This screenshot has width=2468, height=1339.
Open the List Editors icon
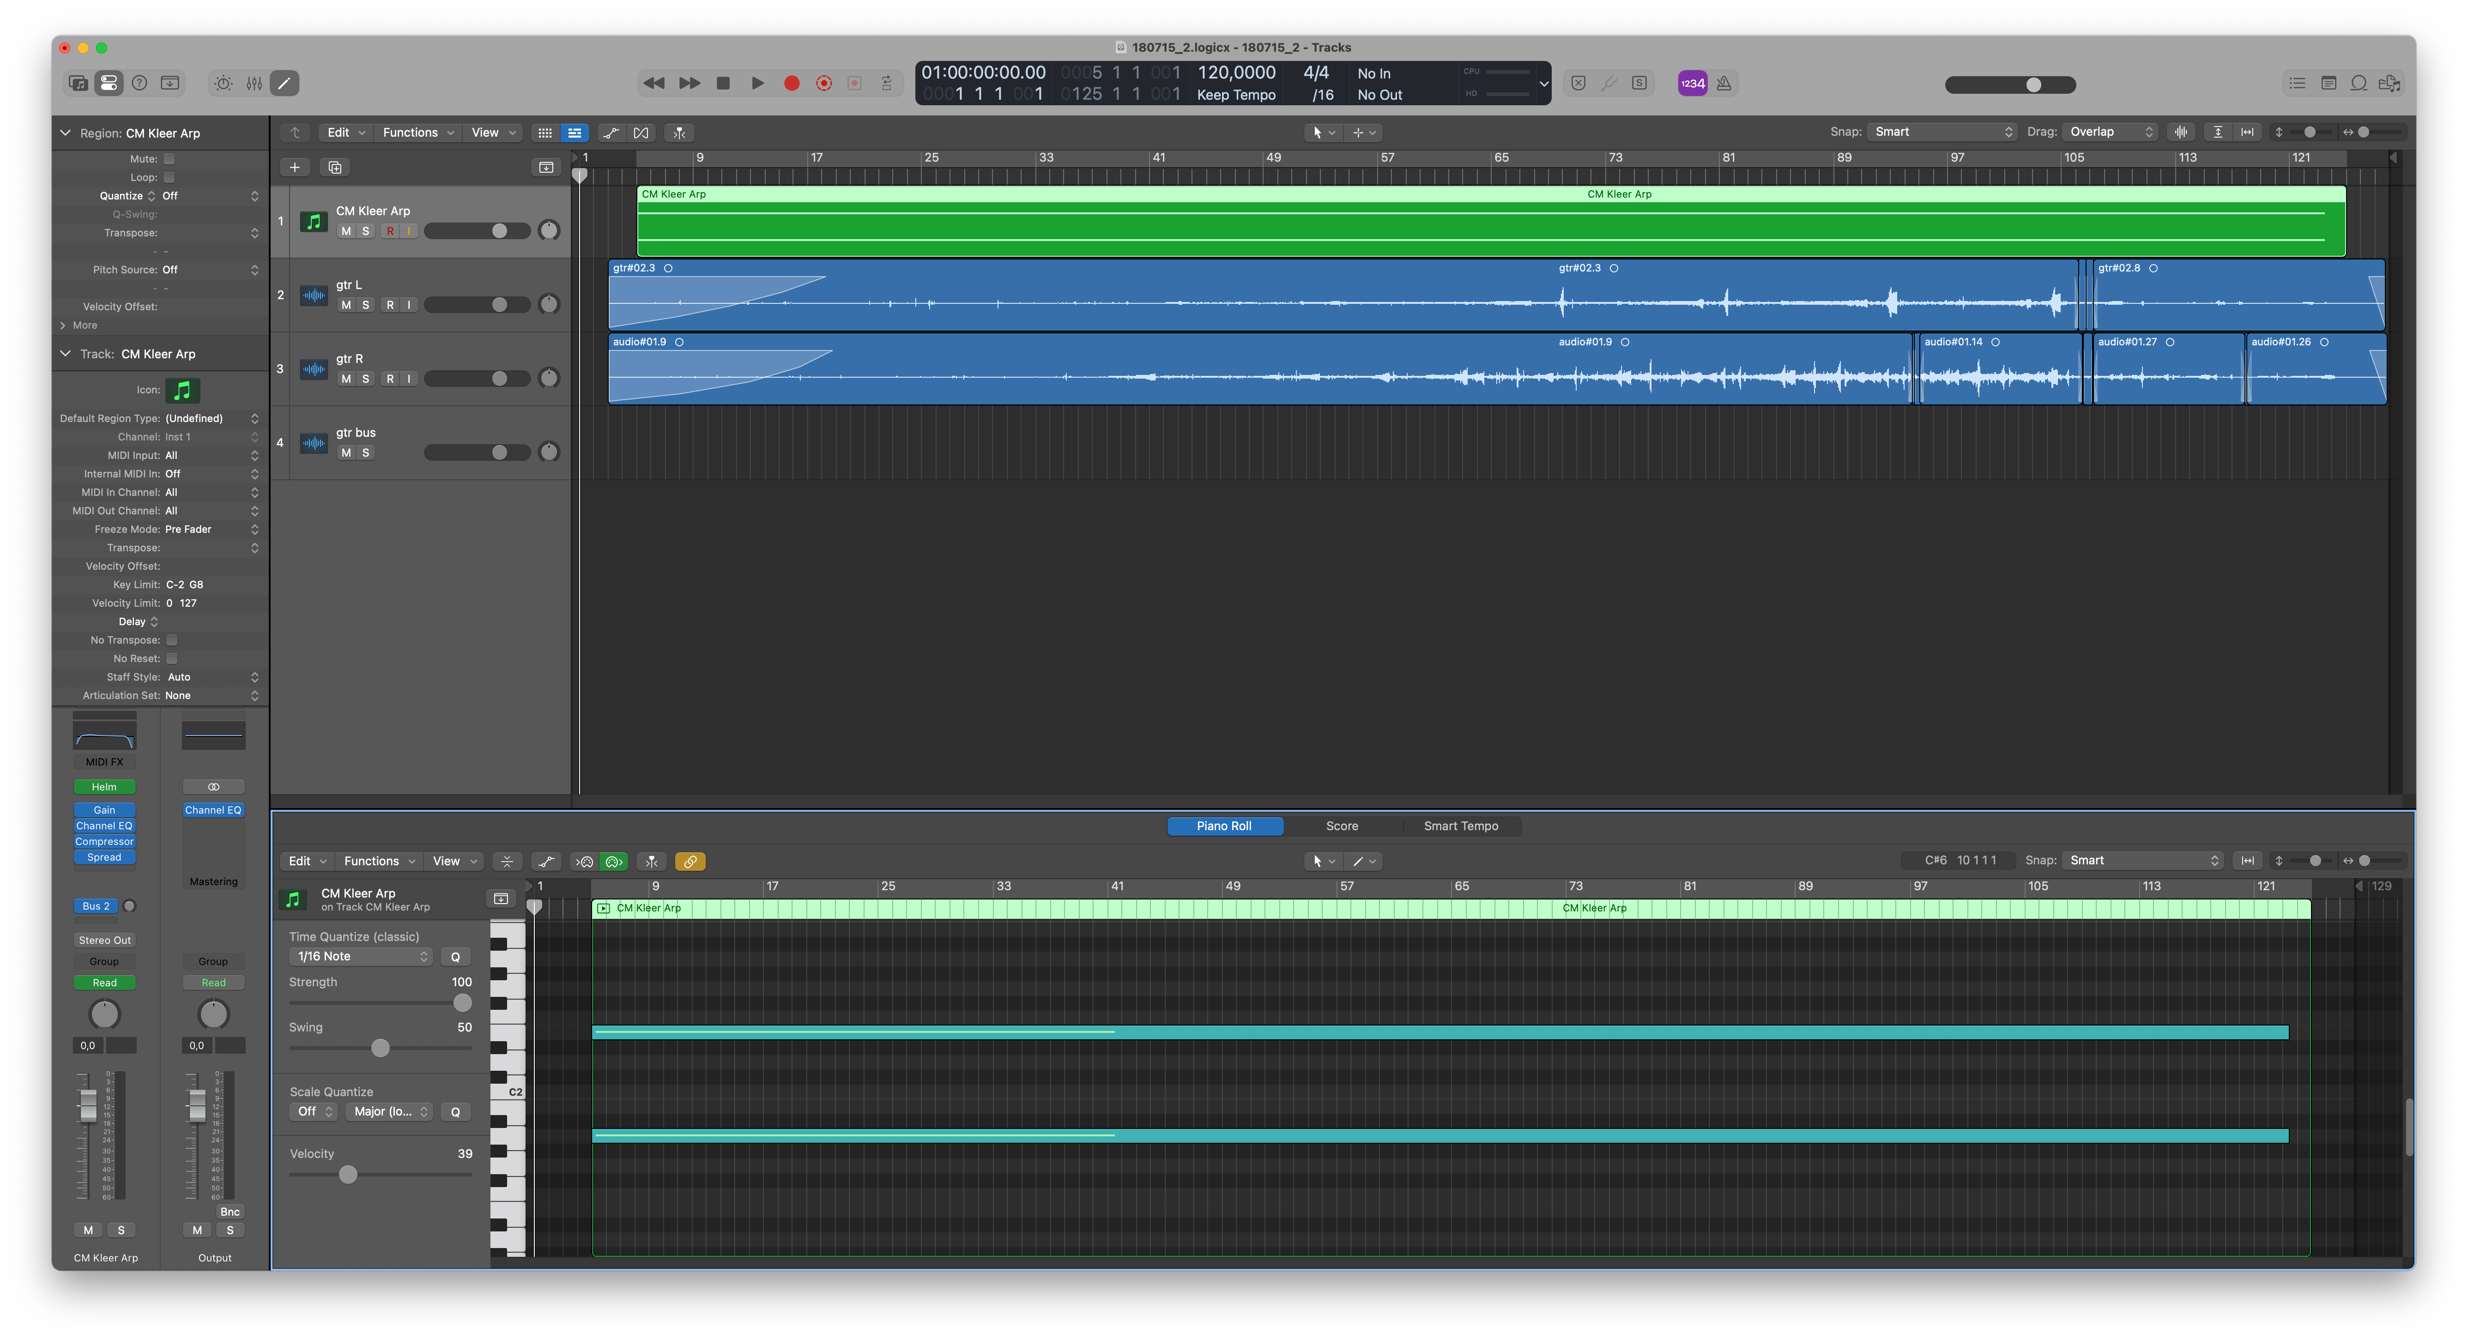click(2299, 83)
